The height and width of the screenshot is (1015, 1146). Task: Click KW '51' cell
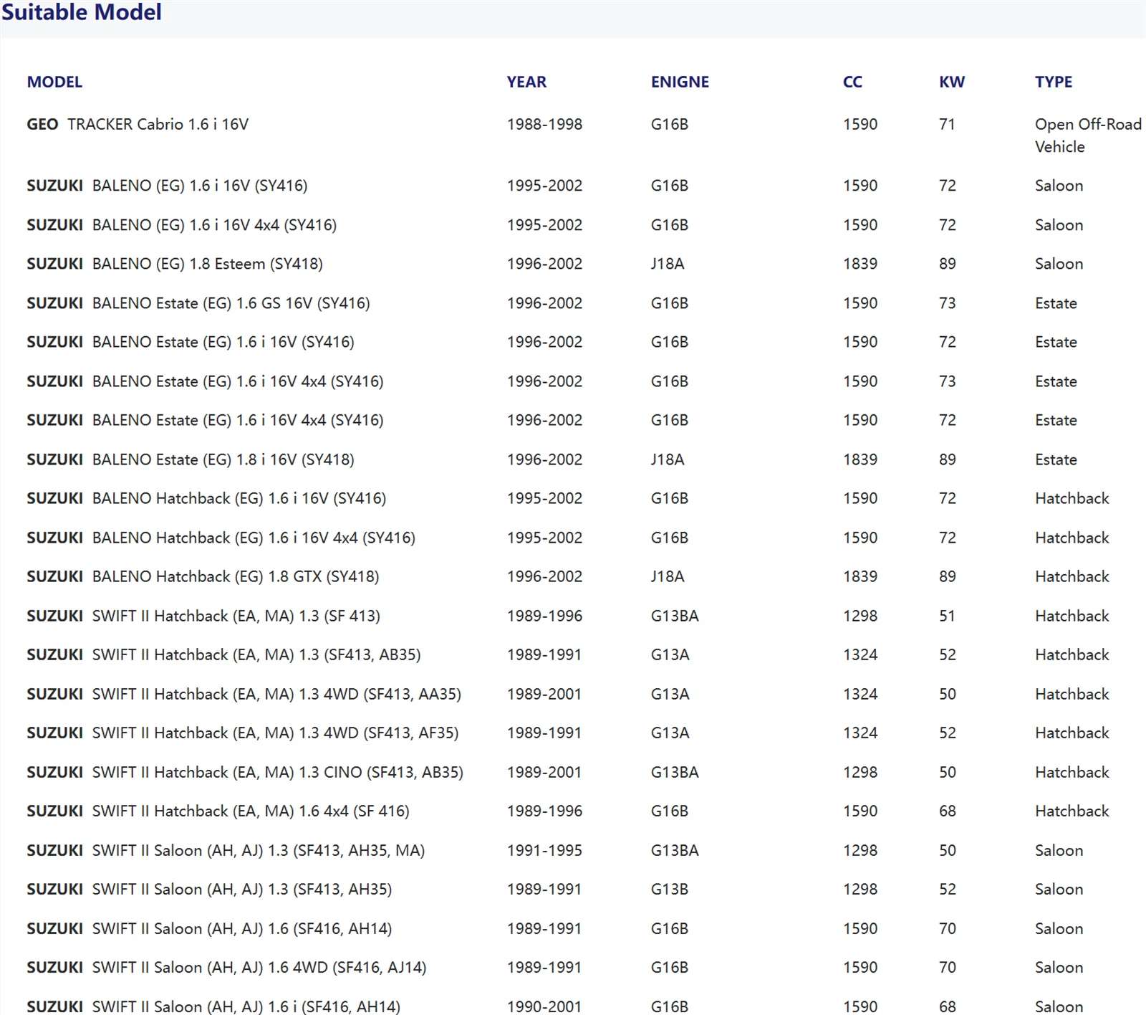tap(947, 616)
